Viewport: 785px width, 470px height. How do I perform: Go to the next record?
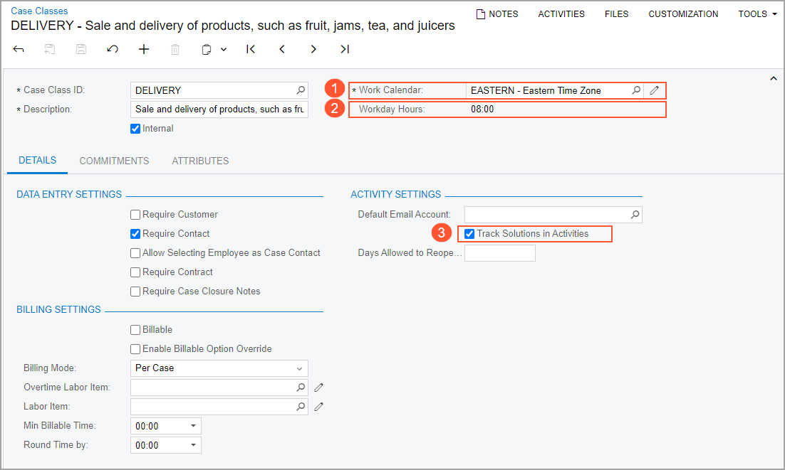pos(313,49)
